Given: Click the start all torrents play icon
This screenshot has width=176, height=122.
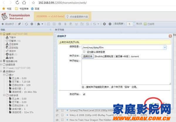Looking at the screenshot, I should pos(104,24).
